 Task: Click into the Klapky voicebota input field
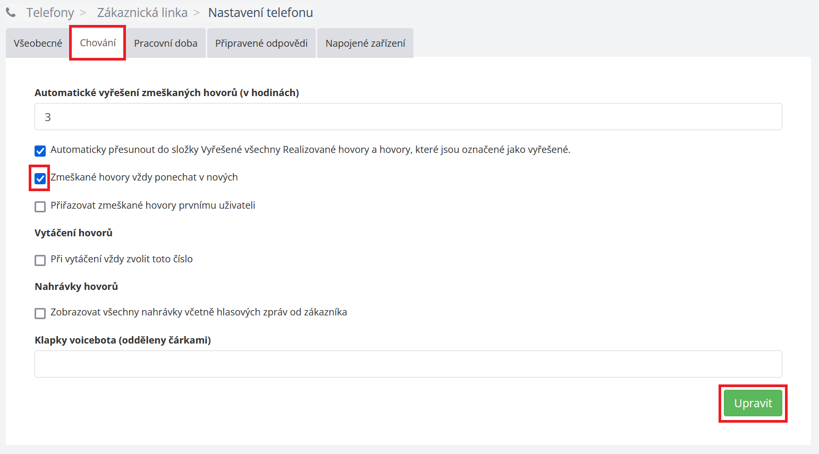point(408,364)
